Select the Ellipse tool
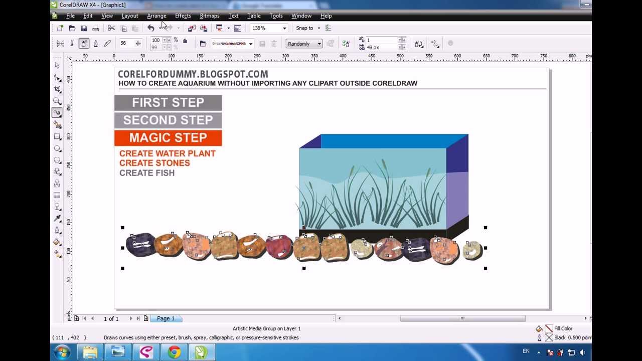 click(57, 148)
